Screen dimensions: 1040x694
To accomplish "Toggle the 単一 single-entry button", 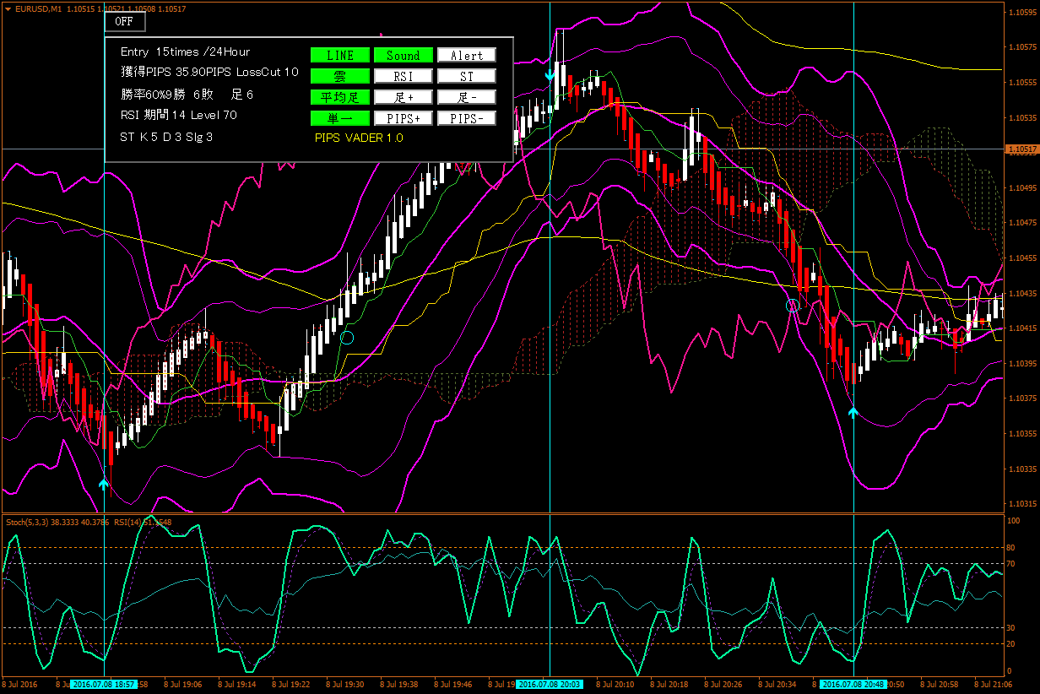I will pyautogui.click(x=340, y=118).
